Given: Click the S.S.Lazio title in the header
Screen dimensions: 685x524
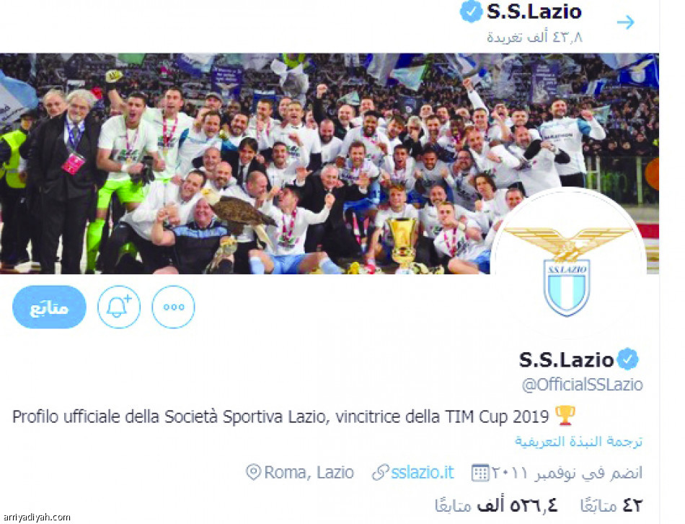Looking at the screenshot, I should pos(534,12).
